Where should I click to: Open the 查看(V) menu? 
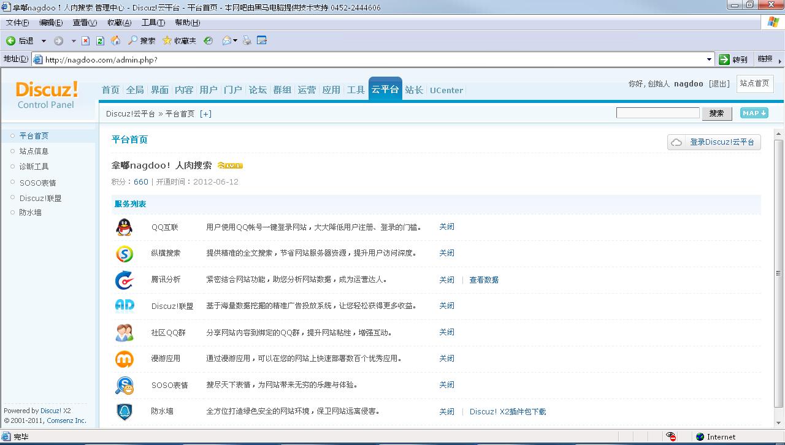(85, 23)
